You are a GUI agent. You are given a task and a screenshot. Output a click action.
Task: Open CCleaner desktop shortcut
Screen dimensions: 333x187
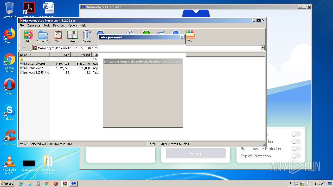point(9,138)
